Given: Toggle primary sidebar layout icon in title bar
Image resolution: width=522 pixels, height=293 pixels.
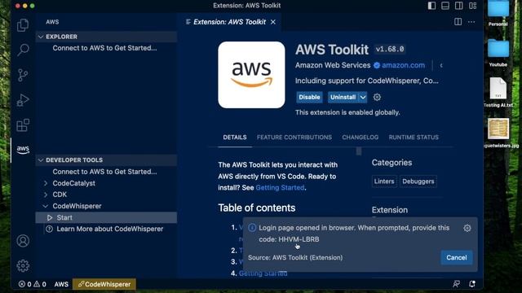Looking at the screenshot, I should pos(431,6).
